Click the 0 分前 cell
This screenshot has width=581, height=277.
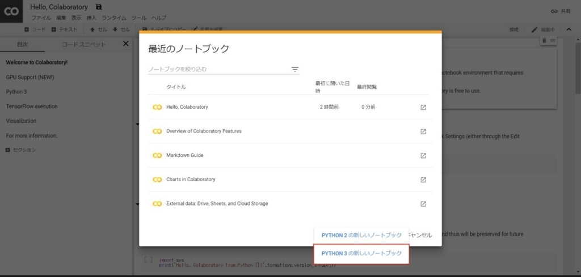(368, 107)
